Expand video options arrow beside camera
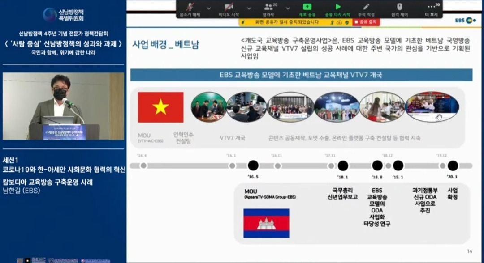Screen dimensions: 484x263 tap(249, 8)
